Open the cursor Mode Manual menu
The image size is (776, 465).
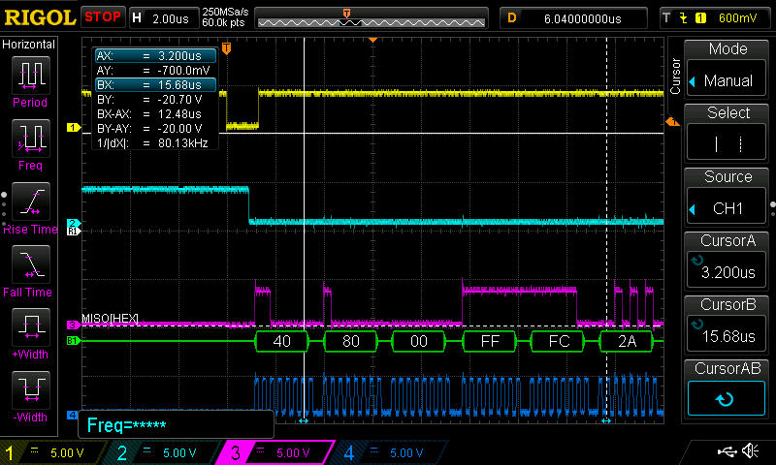coord(727,80)
